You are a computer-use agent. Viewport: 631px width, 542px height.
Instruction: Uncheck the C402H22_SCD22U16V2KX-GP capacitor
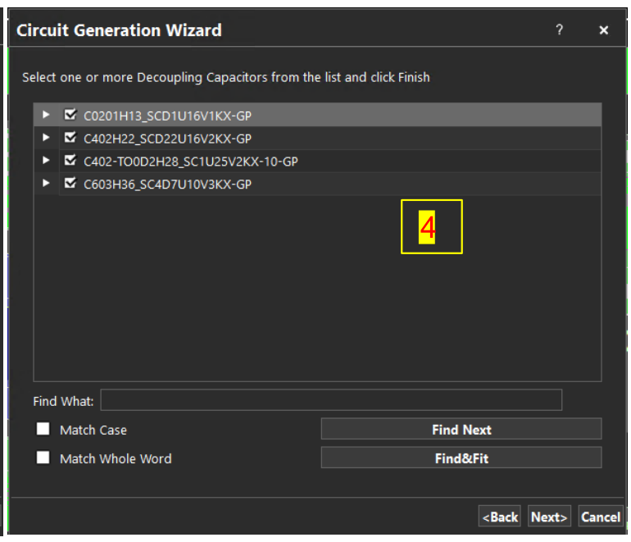70,138
